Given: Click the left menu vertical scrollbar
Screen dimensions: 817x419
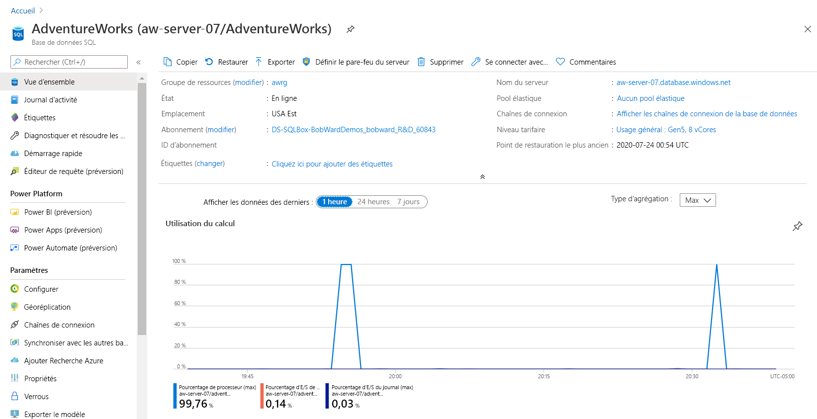Looking at the screenshot, I should [142, 209].
